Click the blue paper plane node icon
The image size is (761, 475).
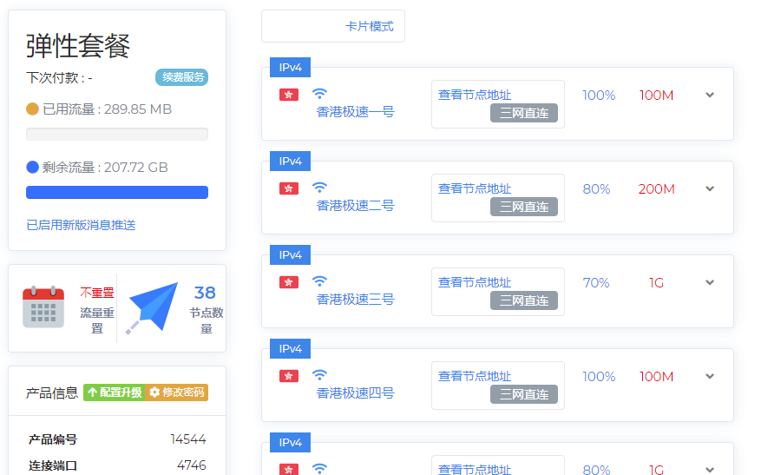click(x=154, y=307)
